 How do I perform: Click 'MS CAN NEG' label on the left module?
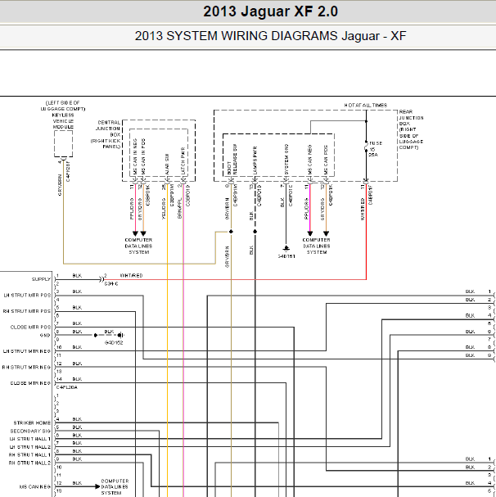coord(35,487)
